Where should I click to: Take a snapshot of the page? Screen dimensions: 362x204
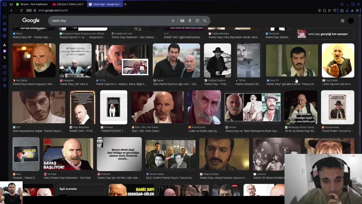coord(324,10)
